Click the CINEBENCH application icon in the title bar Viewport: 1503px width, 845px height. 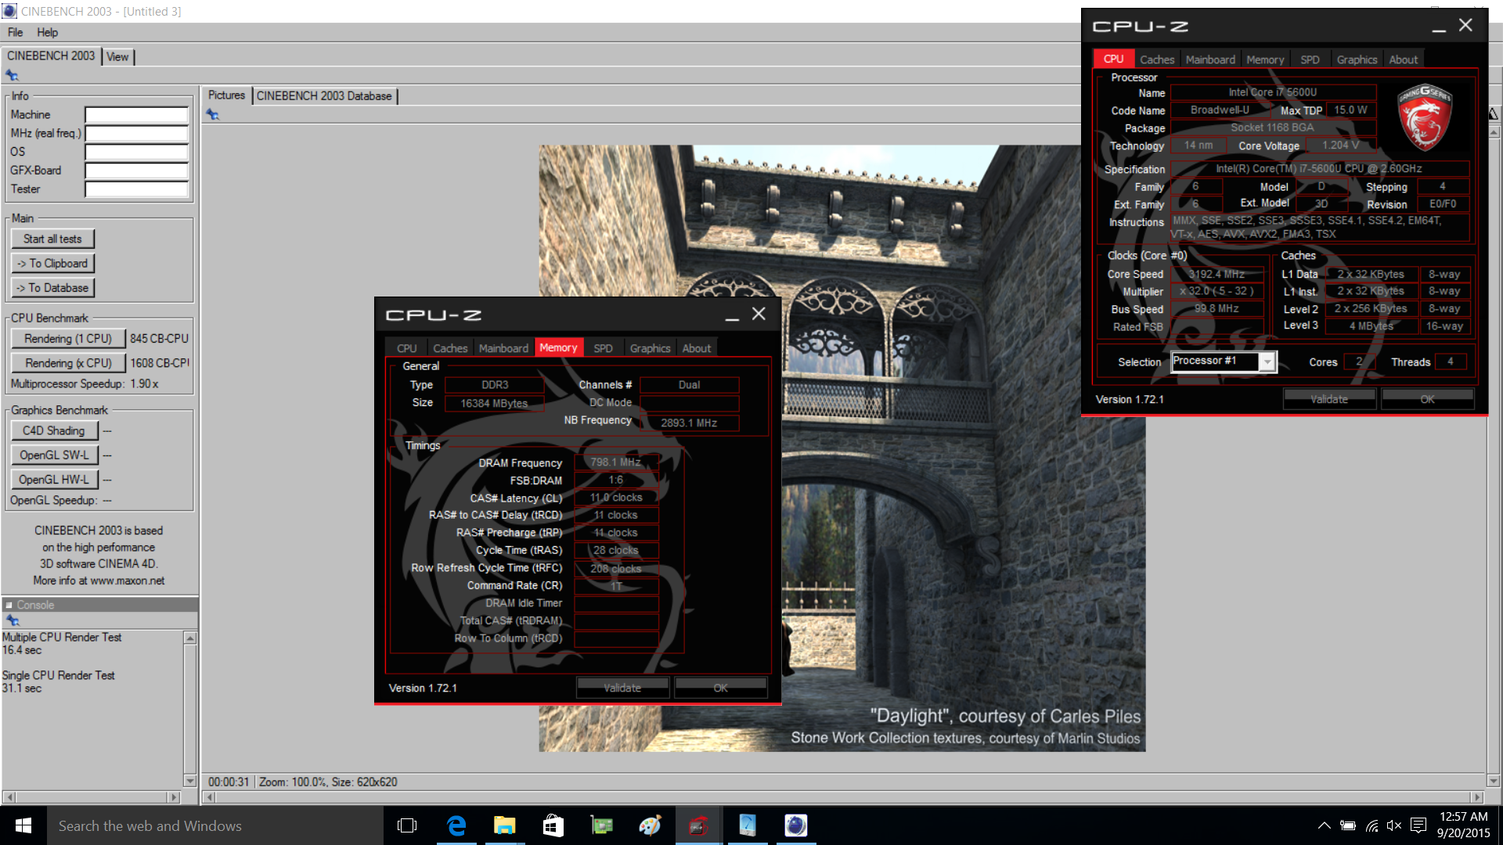pos(9,11)
